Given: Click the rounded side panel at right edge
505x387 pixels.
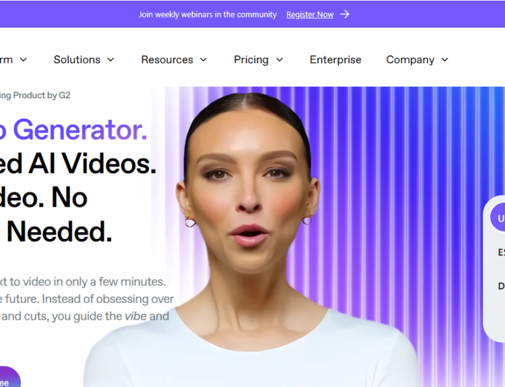Looking at the screenshot, I should point(494,269).
